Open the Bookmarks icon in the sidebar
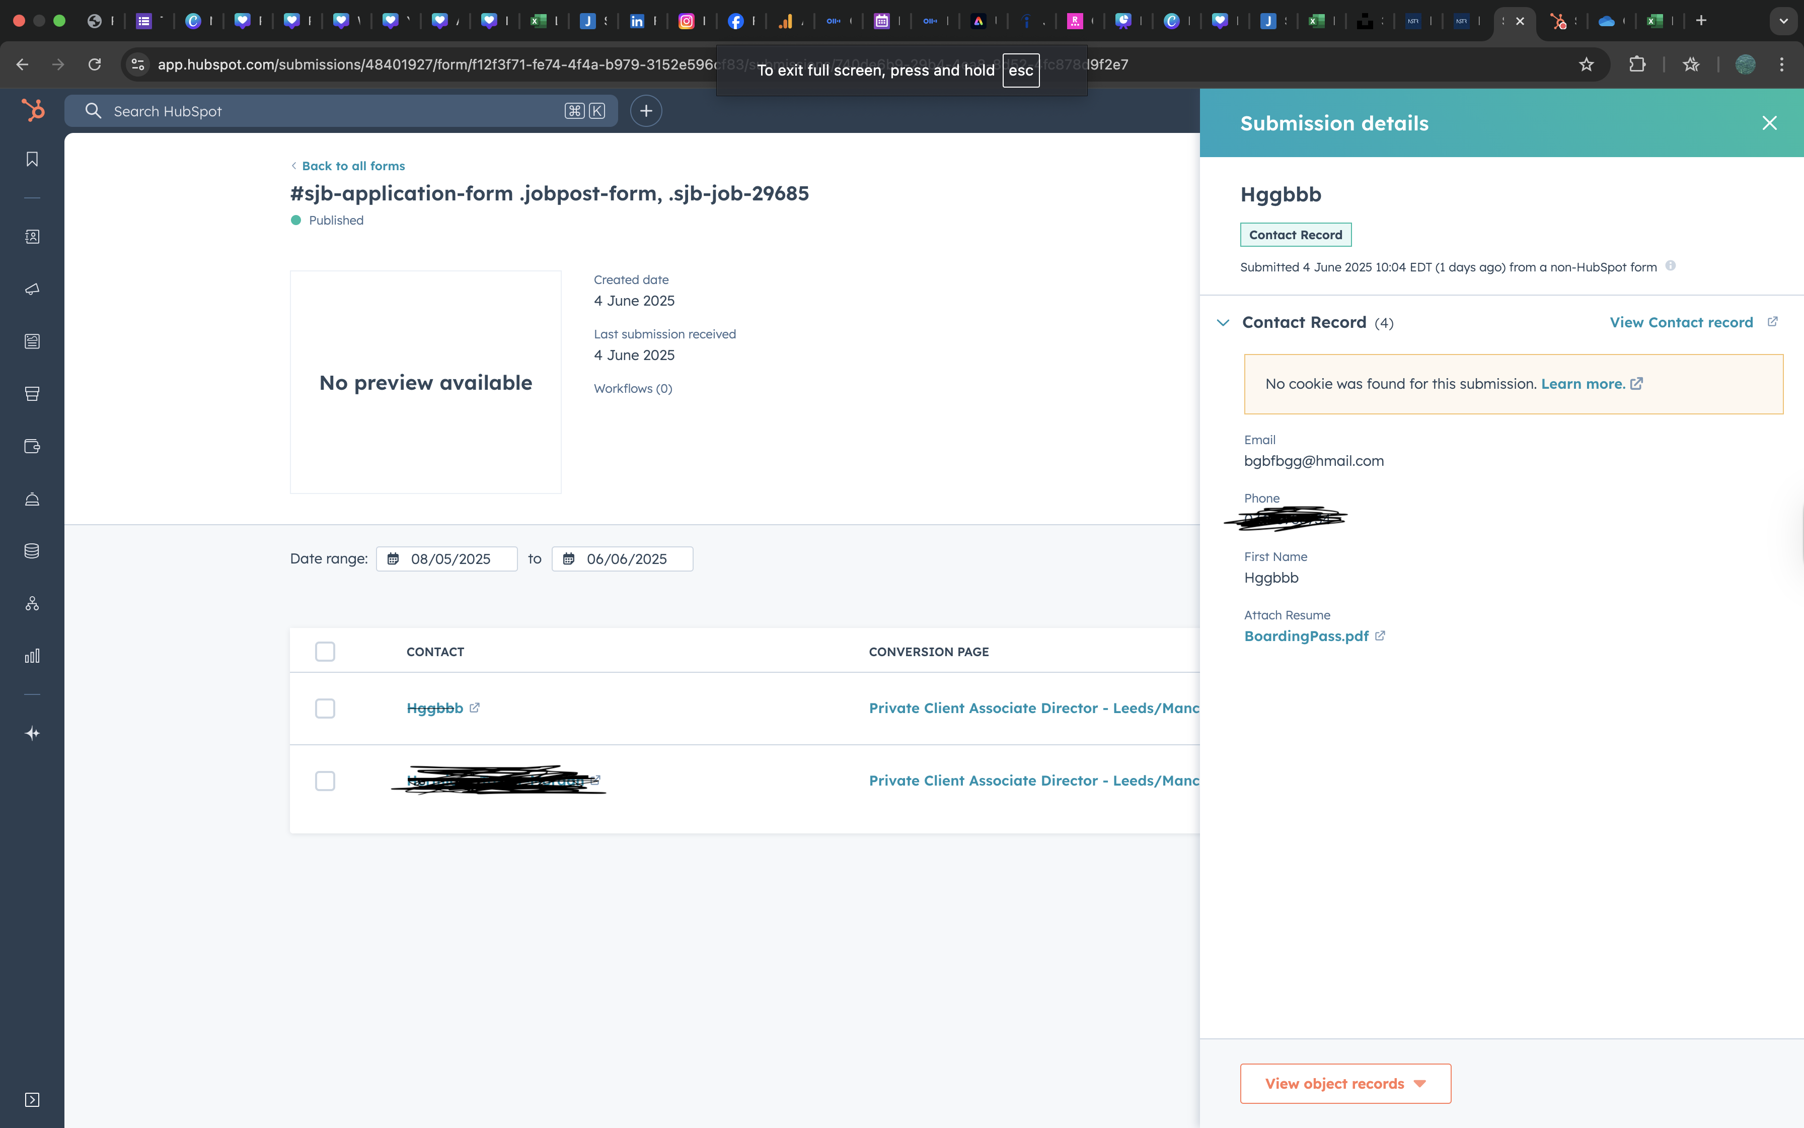This screenshot has height=1128, width=1804. coord(33,159)
